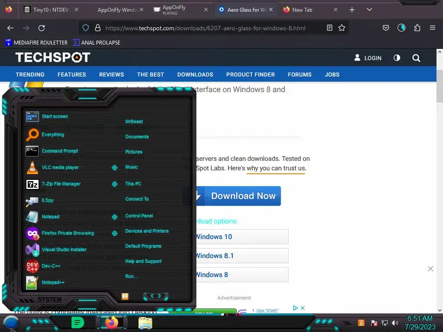Click the network tray icon
The height and width of the screenshot is (332, 443).
(385, 322)
